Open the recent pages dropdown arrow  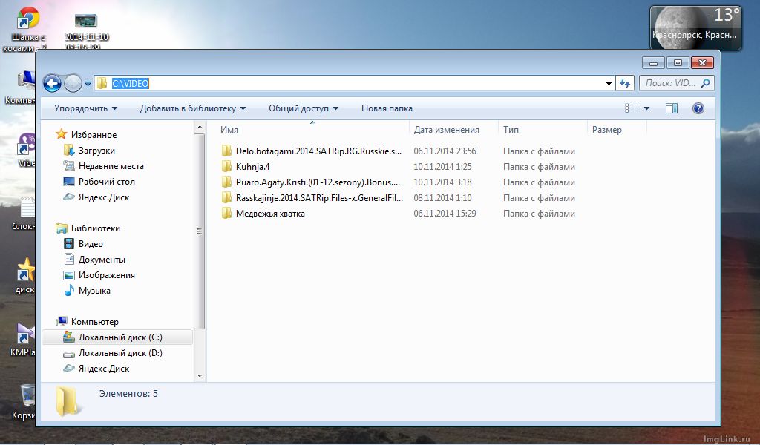coord(88,83)
